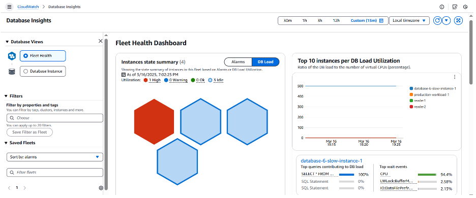476x198 pixels.
Task: Select the 1h time range tab
Action: [x=305, y=20]
